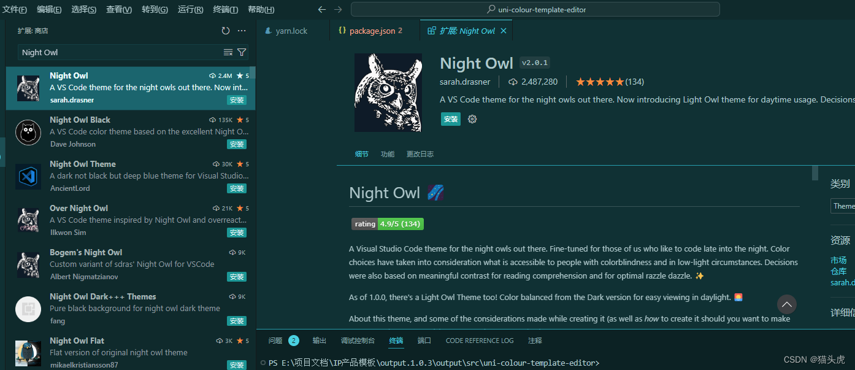Open the 调试控制台 debug console tab
Image resolution: width=855 pixels, height=370 pixels.
coord(358,341)
